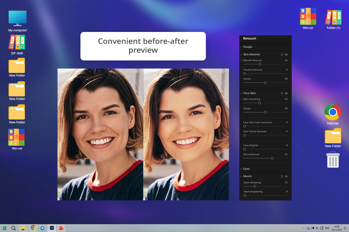Viewport: 349px width, 232px height.
Task: Select the retouched after photo on right
Action: (186, 135)
